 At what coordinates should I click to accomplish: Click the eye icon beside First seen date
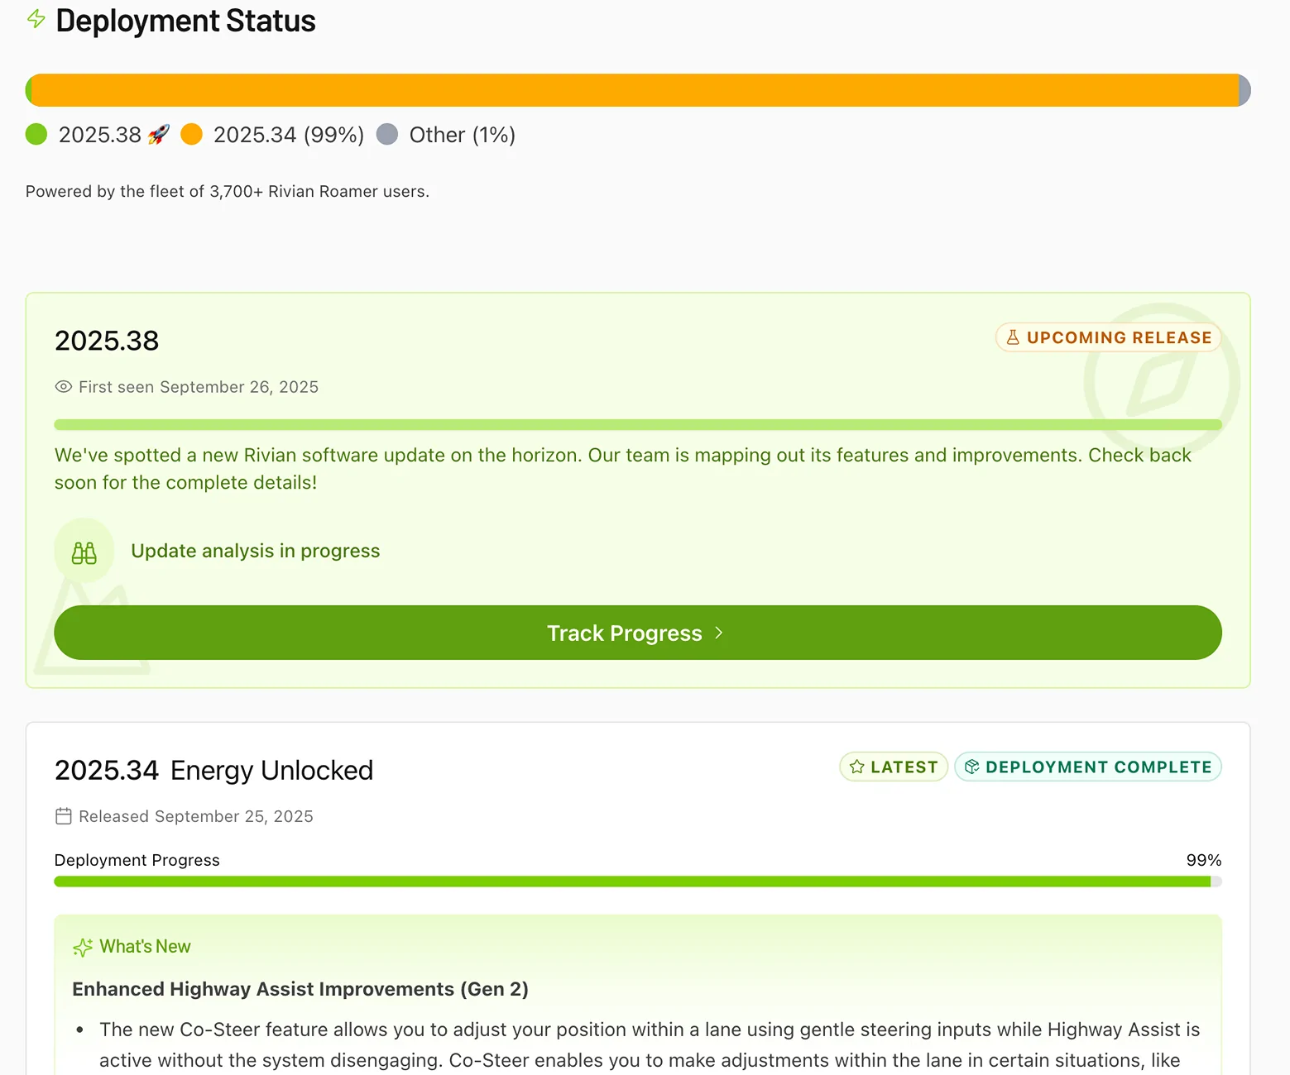[x=64, y=386]
